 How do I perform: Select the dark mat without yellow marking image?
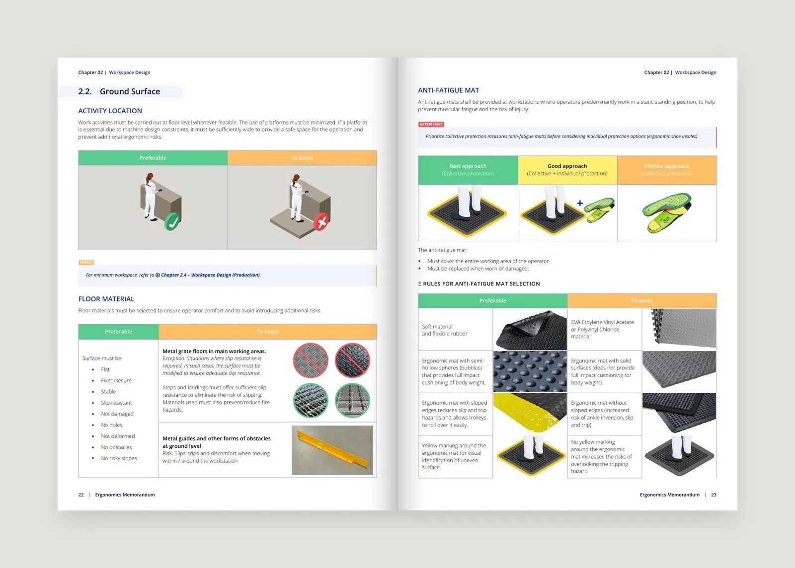click(x=679, y=456)
